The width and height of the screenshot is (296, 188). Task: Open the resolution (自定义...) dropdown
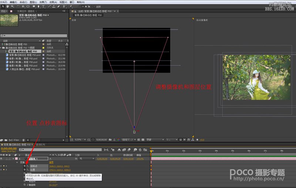click(x=129, y=140)
